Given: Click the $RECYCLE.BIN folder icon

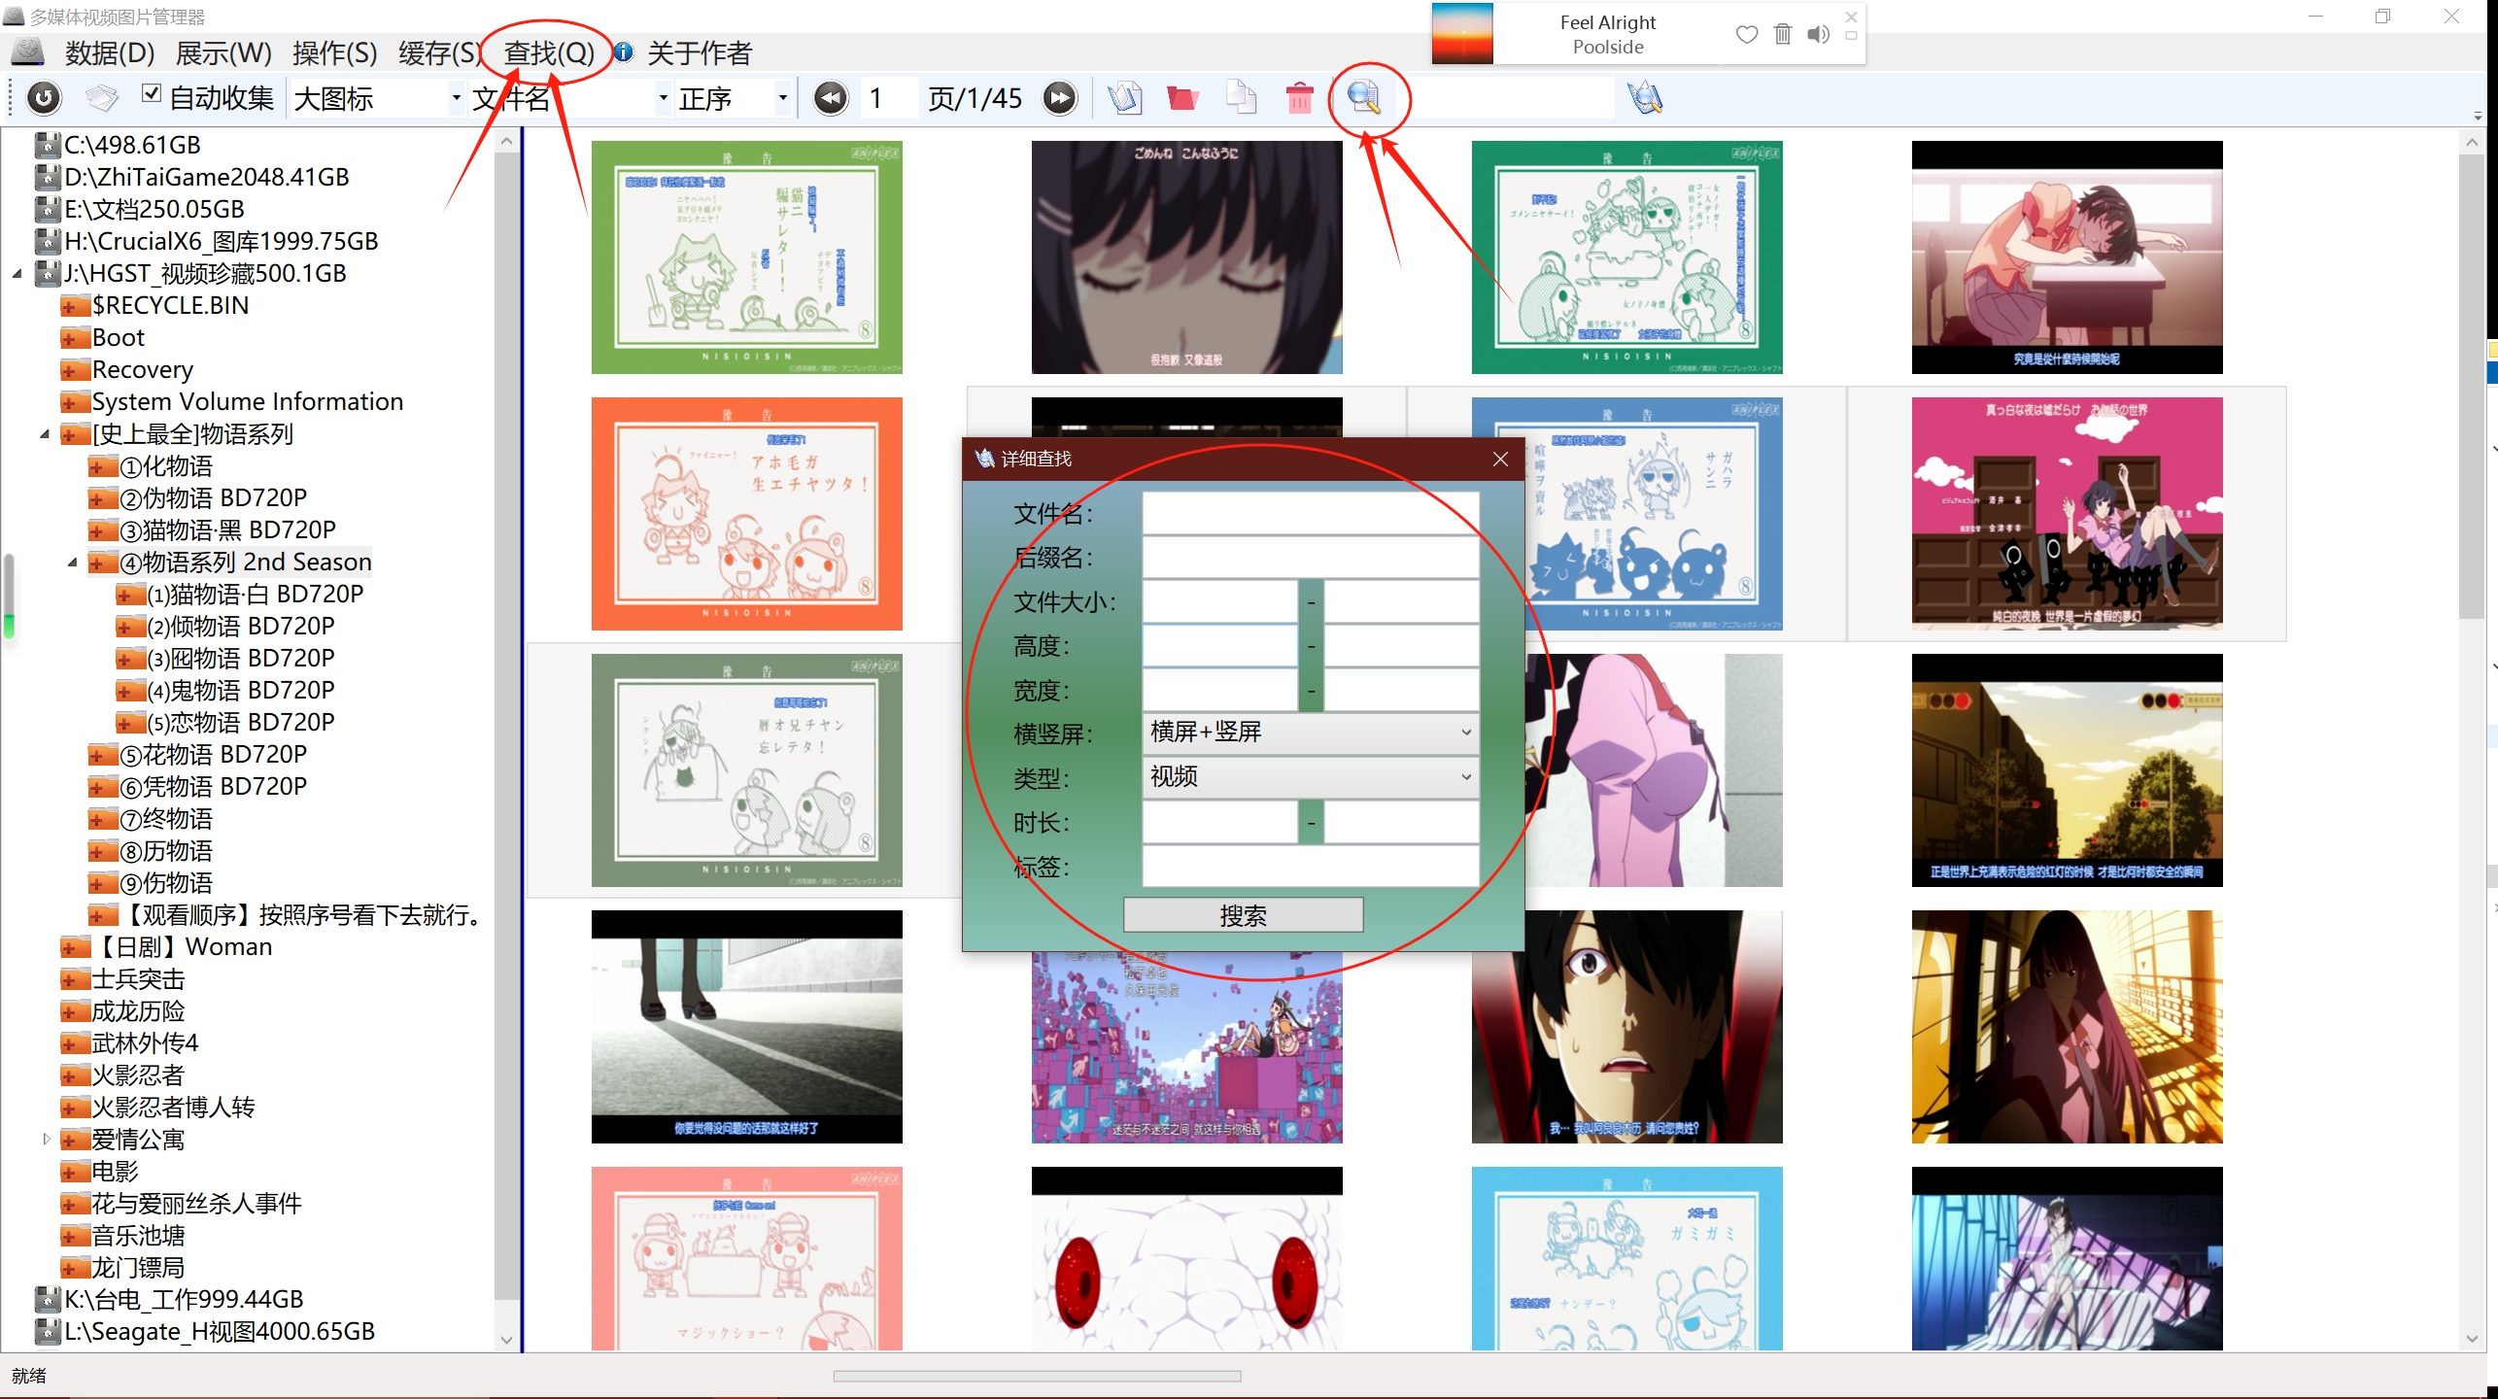Looking at the screenshot, I should [75, 306].
